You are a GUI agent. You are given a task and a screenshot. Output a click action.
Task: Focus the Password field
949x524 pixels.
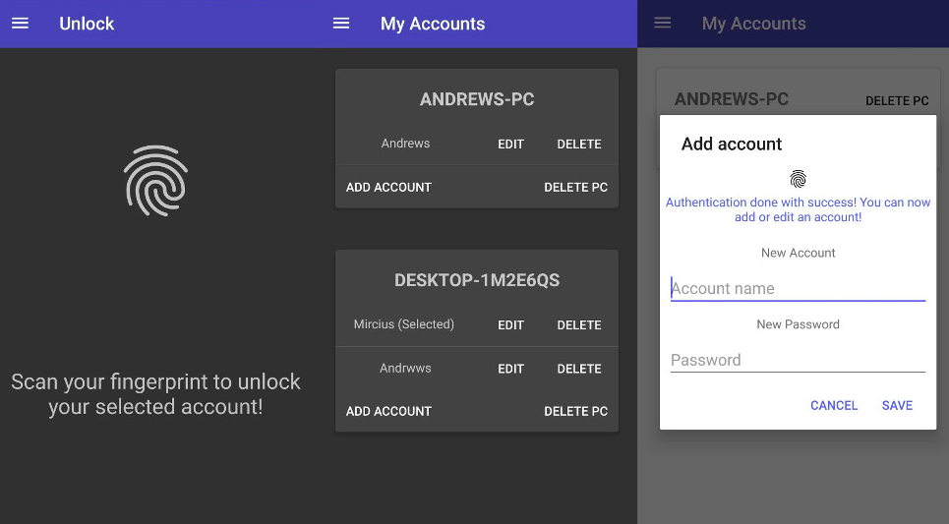click(x=798, y=360)
